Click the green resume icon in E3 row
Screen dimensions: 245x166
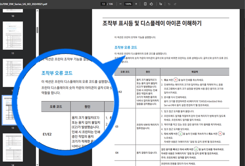(x=180, y=134)
